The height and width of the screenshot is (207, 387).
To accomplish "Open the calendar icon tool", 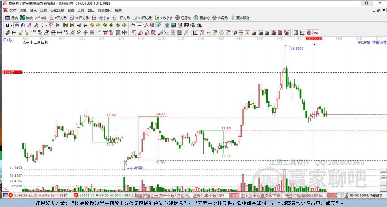I will pos(167,25).
